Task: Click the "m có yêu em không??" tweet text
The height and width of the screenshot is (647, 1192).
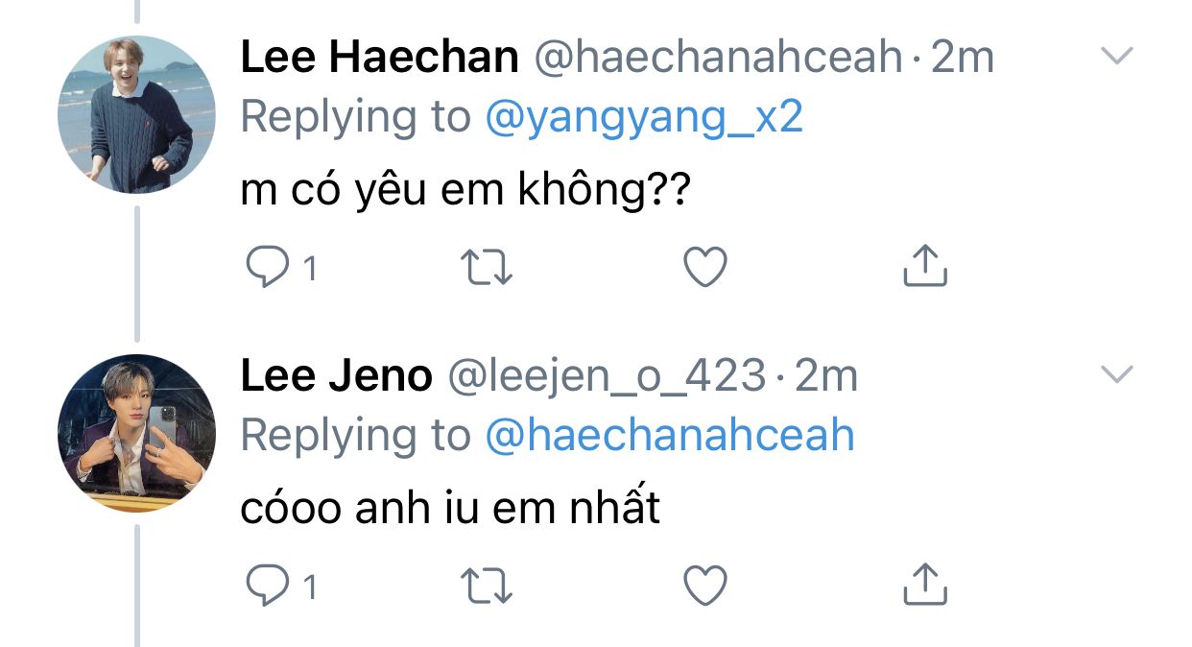Action: click(465, 193)
